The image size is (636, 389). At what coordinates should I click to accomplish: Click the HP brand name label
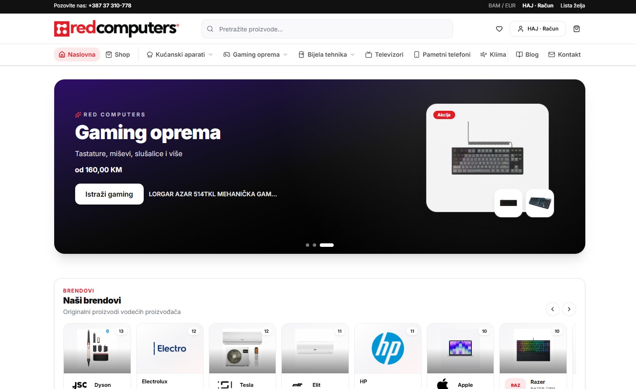363,382
